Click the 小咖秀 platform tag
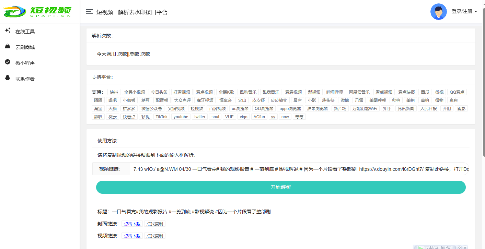Screen dimensions: 485x249 point(129,100)
